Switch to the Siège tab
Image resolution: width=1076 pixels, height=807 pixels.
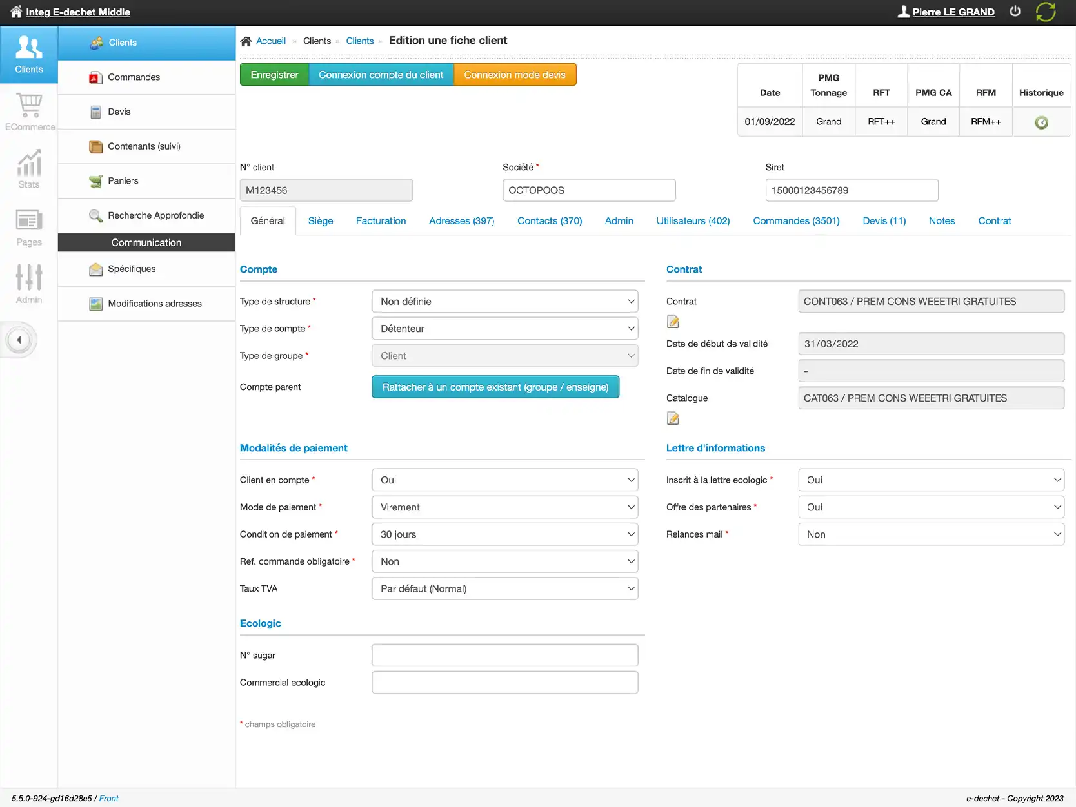point(321,220)
